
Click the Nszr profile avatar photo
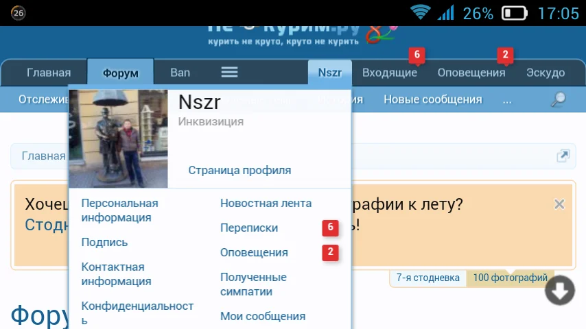(x=119, y=138)
